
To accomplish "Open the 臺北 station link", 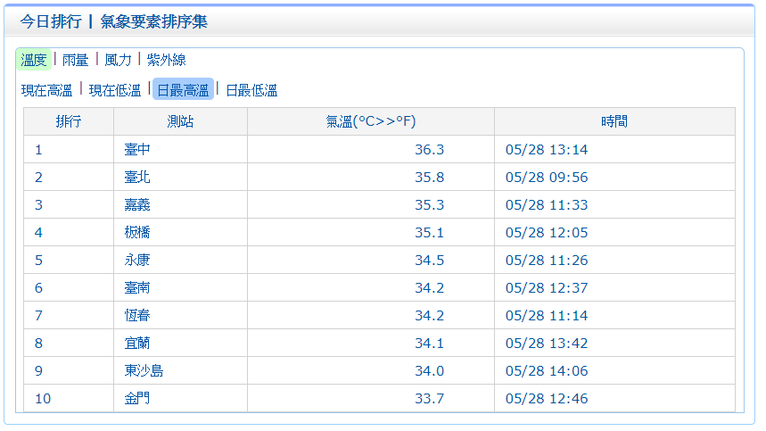I will 137,177.
